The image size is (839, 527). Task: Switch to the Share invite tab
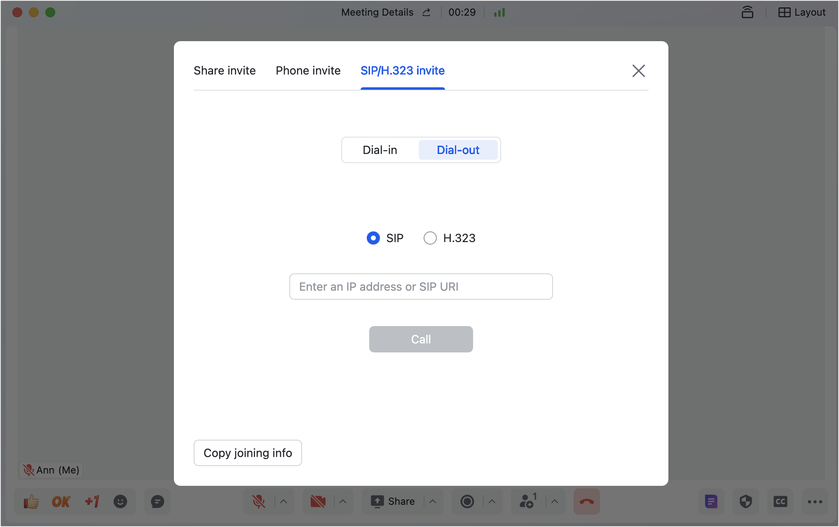coord(225,70)
